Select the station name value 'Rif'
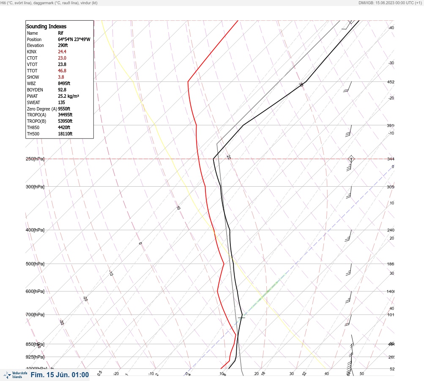Screen dimensions: 424x381 coord(60,33)
